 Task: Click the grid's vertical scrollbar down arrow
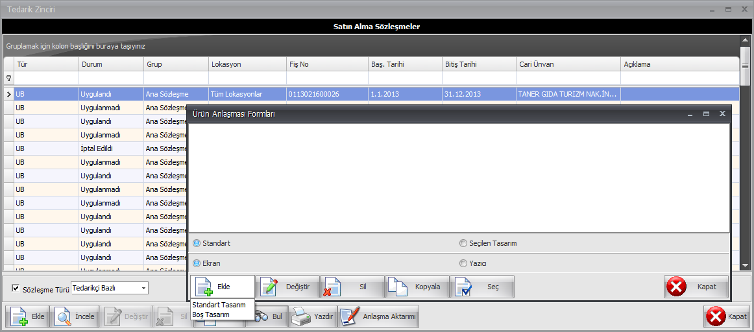(x=745, y=265)
